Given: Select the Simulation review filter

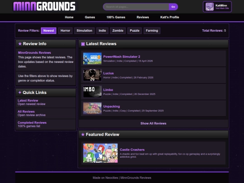Looking at the screenshot, I should tap(84, 31).
